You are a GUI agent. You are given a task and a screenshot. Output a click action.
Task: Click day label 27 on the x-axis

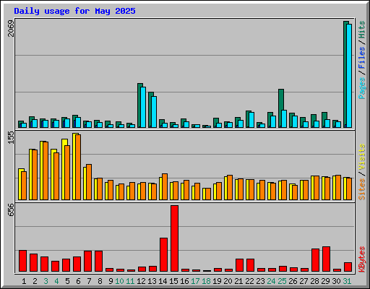(304, 281)
